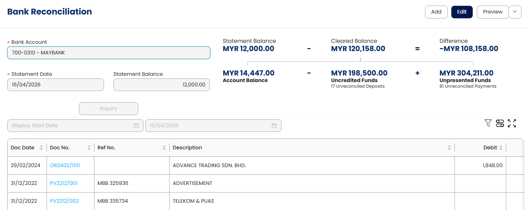
Task: Open the Bank Account selector
Action: tap(109, 53)
